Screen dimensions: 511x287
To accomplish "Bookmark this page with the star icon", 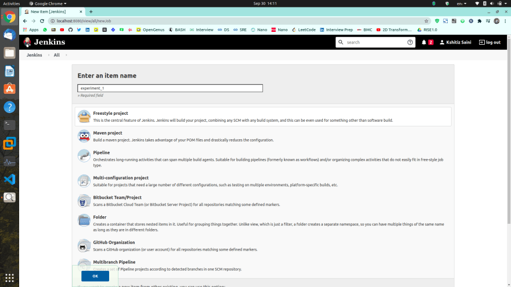I will [426, 21].
